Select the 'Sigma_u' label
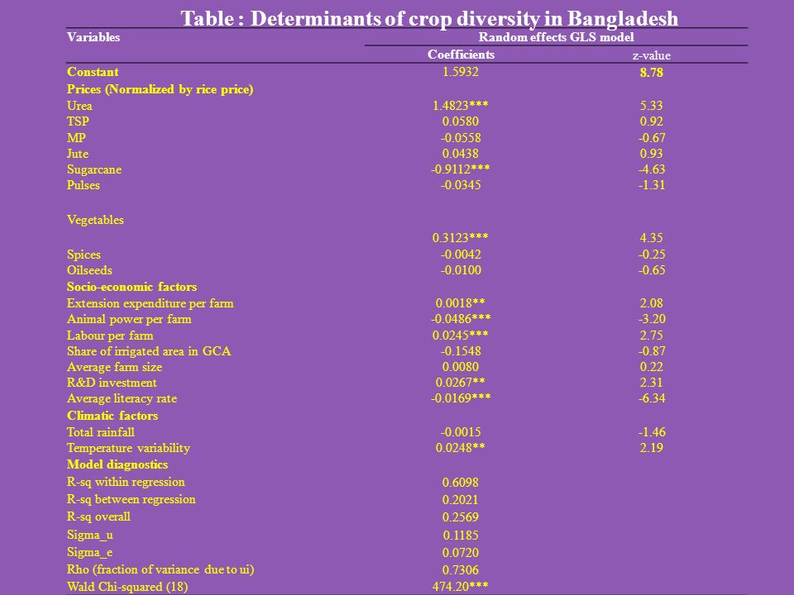Screen dimensions: 794x595 point(90,535)
